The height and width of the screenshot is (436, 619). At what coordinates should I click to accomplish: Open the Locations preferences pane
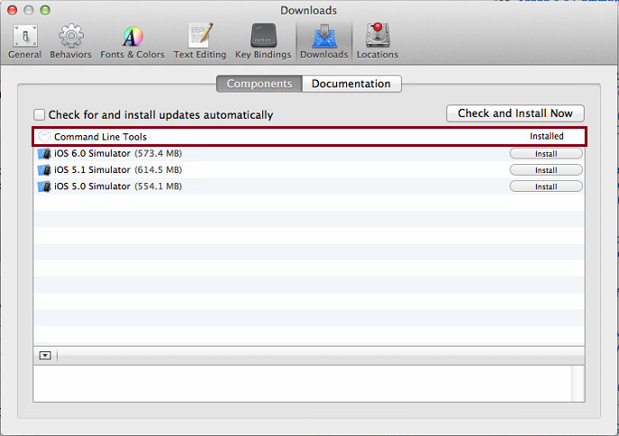pyautogui.click(x=378, y=41)
